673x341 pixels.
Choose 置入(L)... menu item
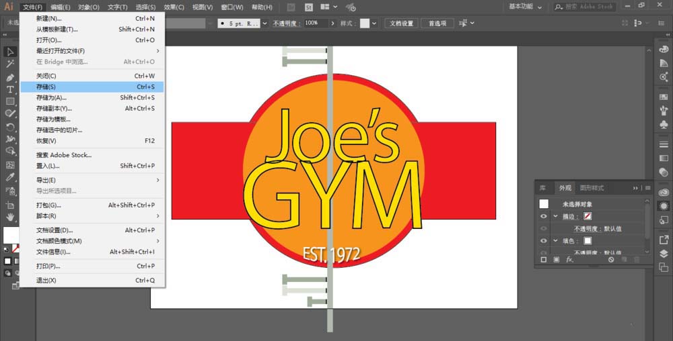coord(92,166)
